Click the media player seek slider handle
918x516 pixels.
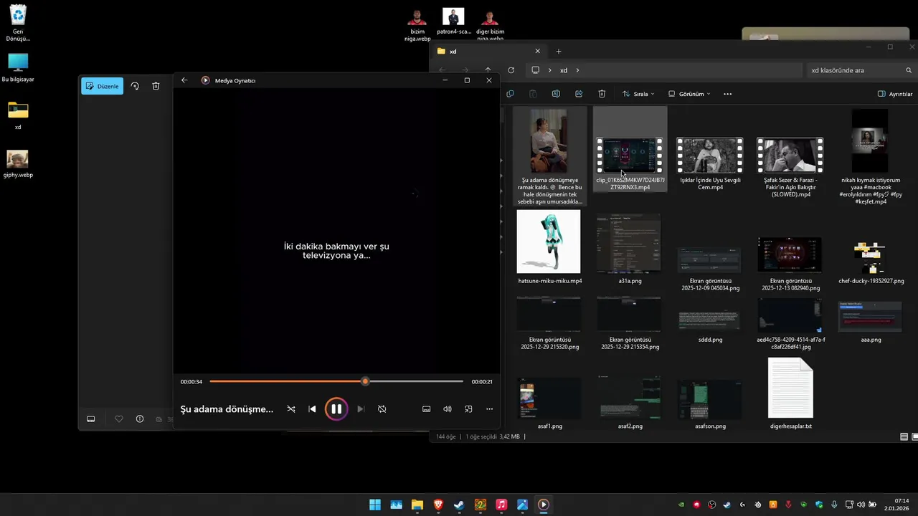pos(365,381)
